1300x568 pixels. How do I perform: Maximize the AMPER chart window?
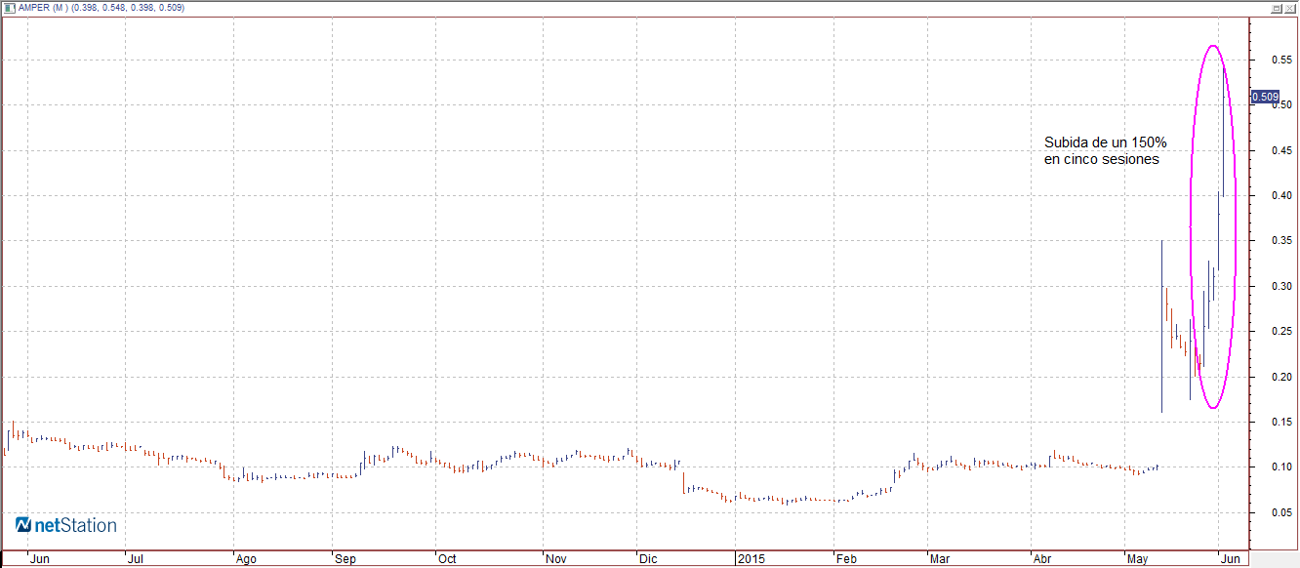(x=1277, y=7)
